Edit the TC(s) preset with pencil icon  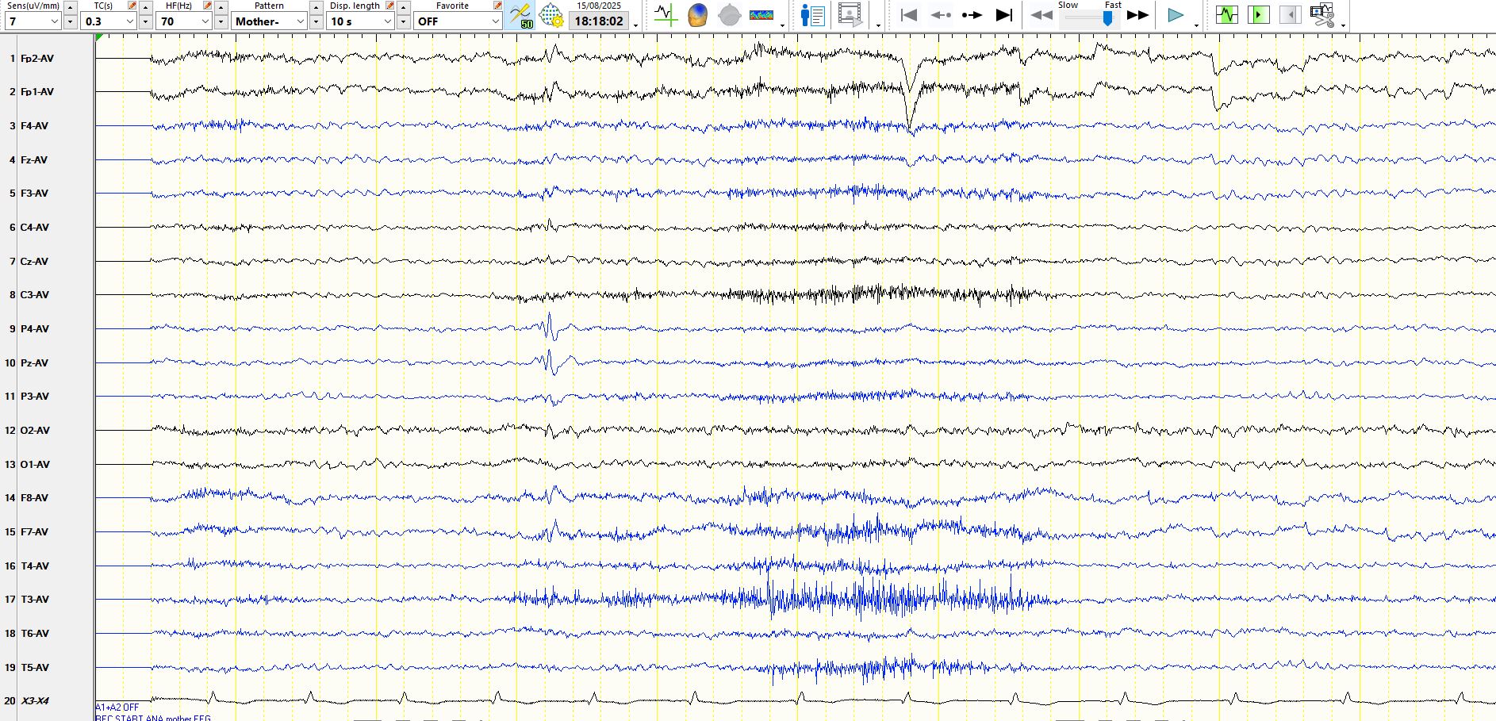tap(132, 6)
